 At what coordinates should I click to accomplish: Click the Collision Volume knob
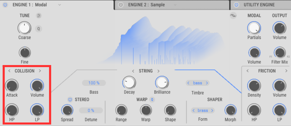pyautogui.click(x=37, y=86)
